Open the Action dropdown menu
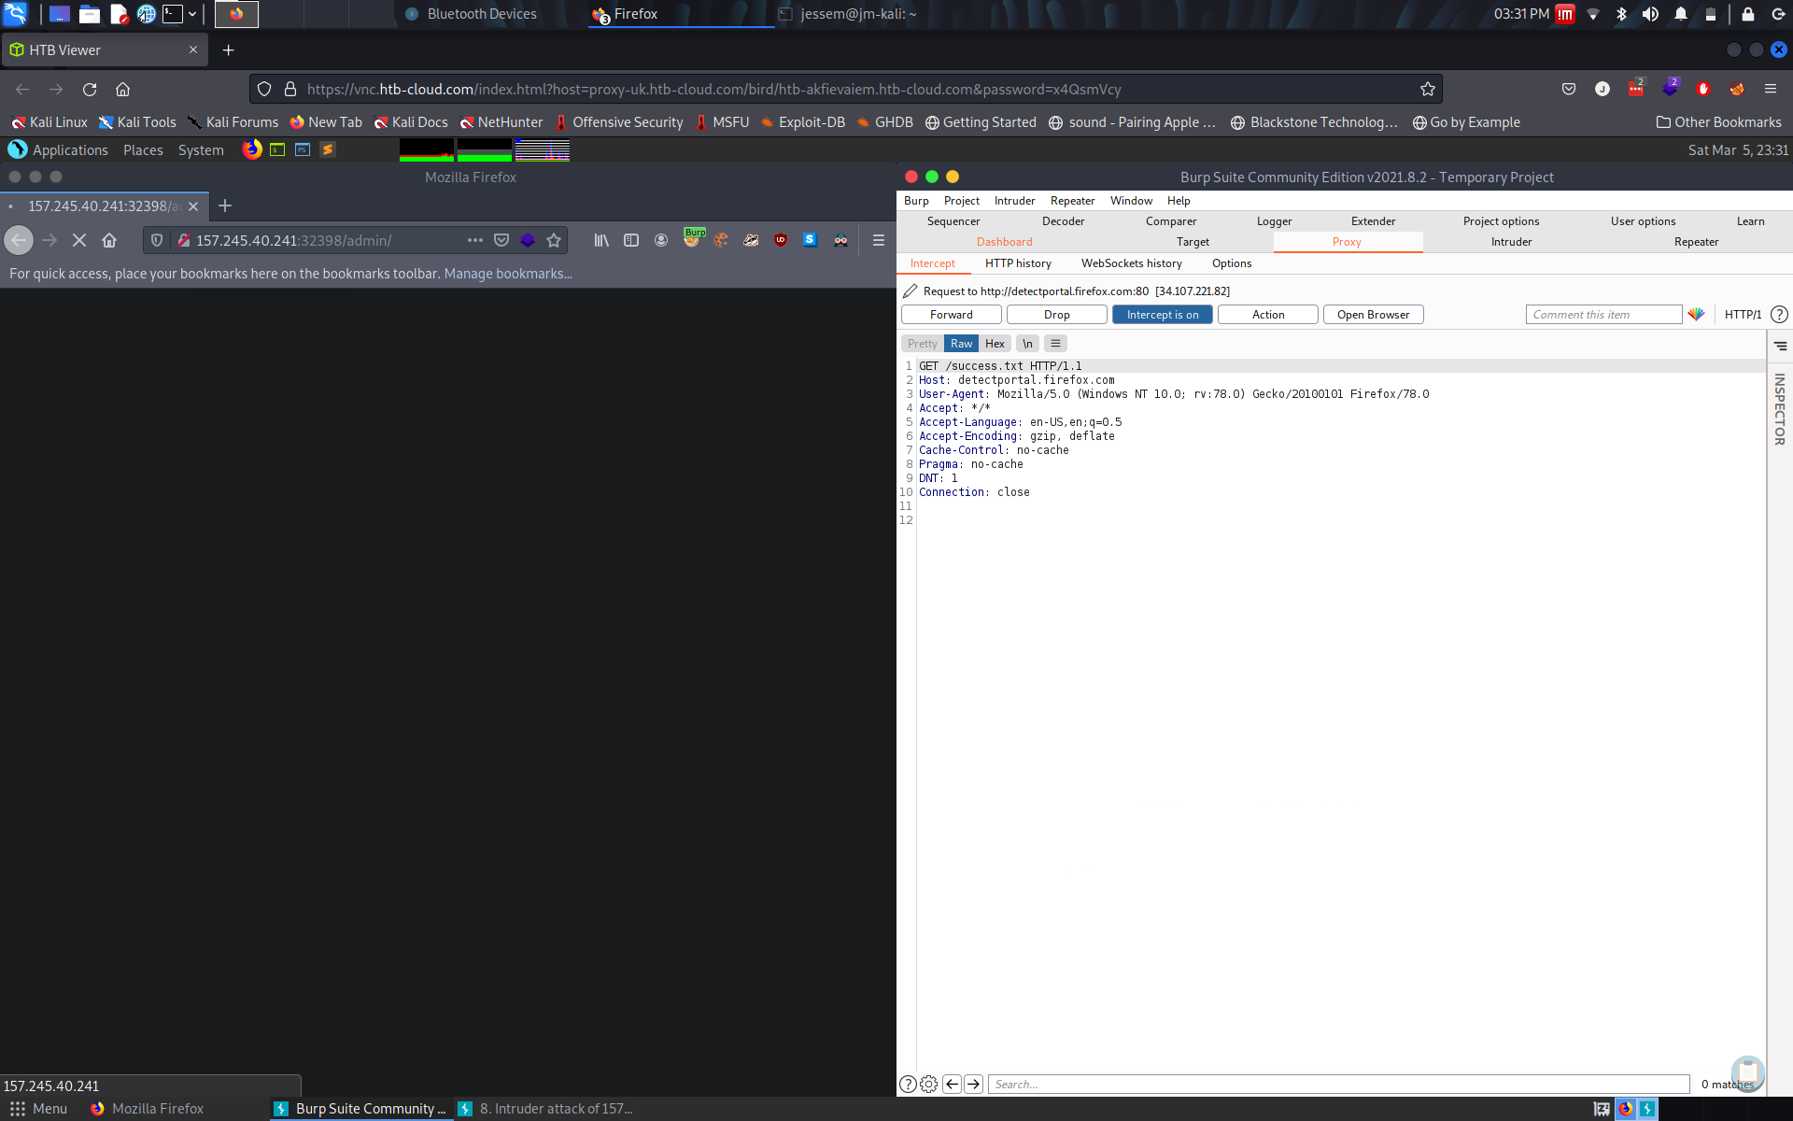The width and height of the screenshot is (1793, 1121). point(1267,315)
